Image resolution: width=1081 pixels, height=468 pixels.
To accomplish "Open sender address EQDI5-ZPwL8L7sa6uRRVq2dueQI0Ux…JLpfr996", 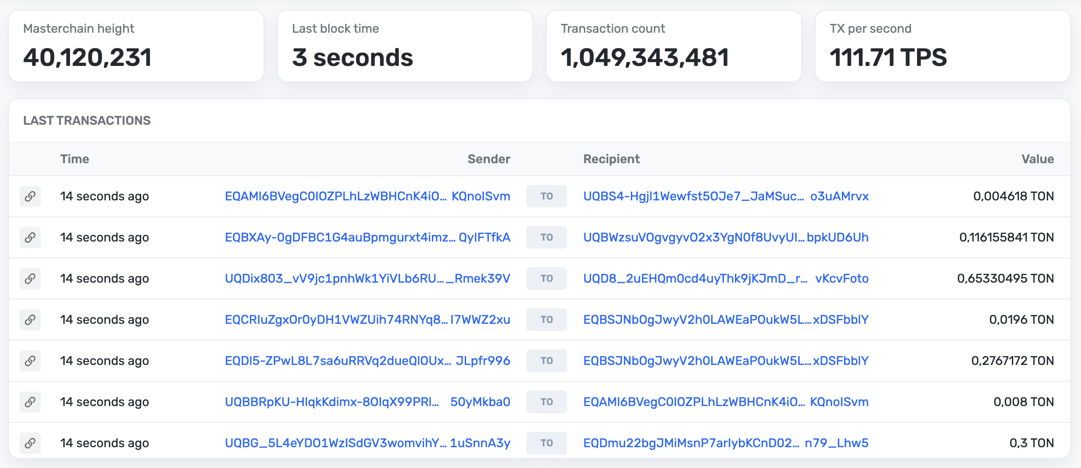I will [x=367, y=361].
